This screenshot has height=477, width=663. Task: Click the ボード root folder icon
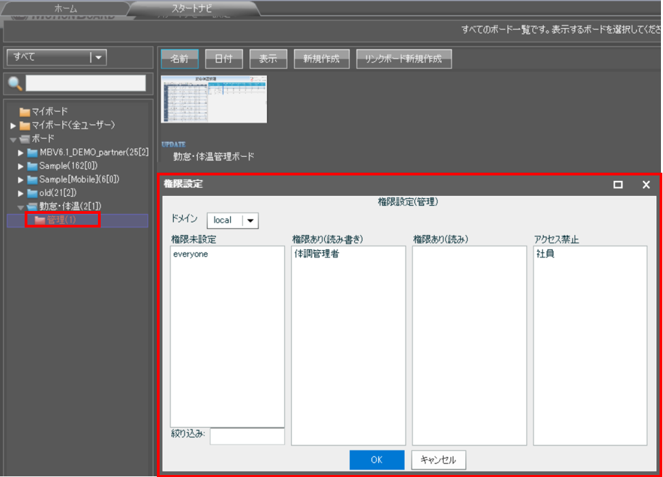(25, 138)
